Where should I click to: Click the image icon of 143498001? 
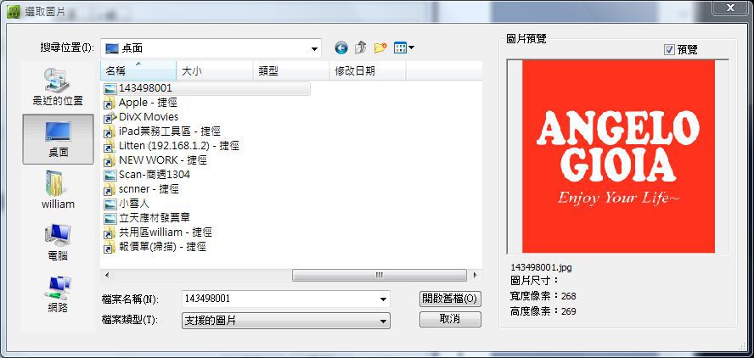pyautogui.click(x=110, y=88)
